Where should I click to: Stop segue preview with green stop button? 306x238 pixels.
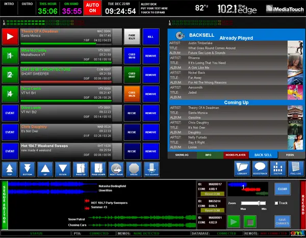(250, 221)
